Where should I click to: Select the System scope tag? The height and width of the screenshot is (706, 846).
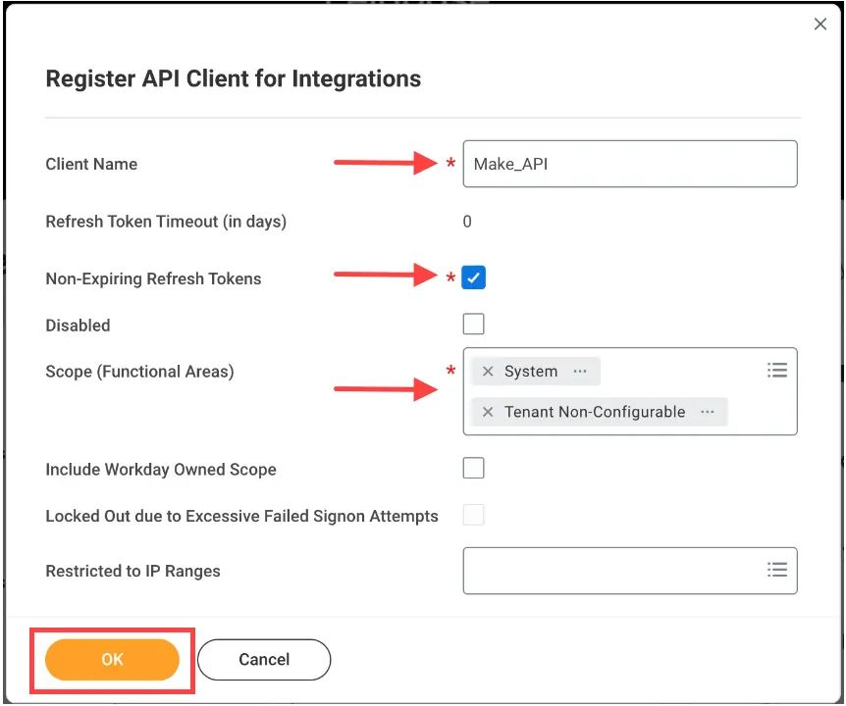pyautogui.click(x=531, y=372)
